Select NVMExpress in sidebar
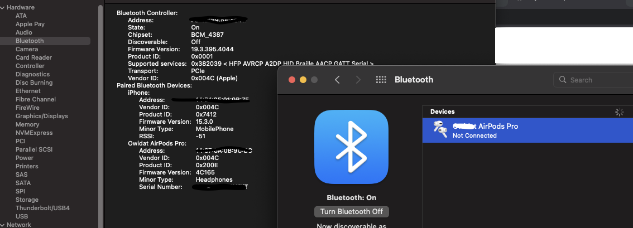633x228 pixels. click(34, 133)
